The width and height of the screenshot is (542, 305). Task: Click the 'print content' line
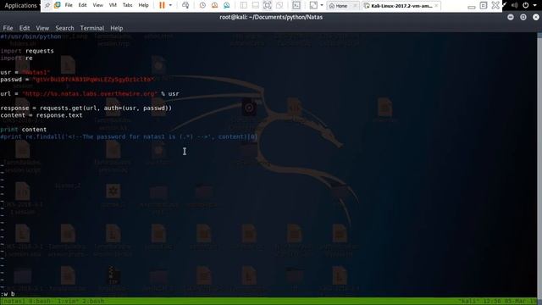(23, 130)
